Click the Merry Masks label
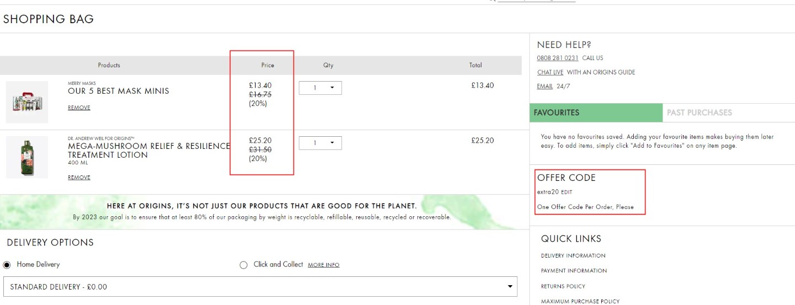The width and height of the screenshot is (795, 305). tap(82, 83)
